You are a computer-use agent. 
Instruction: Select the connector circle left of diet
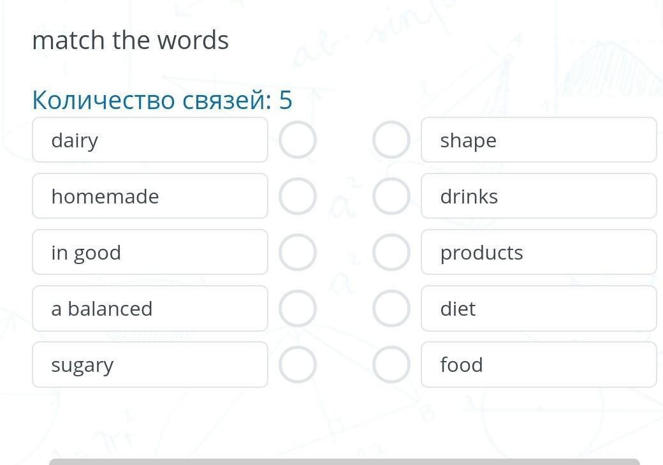(391, 309)
